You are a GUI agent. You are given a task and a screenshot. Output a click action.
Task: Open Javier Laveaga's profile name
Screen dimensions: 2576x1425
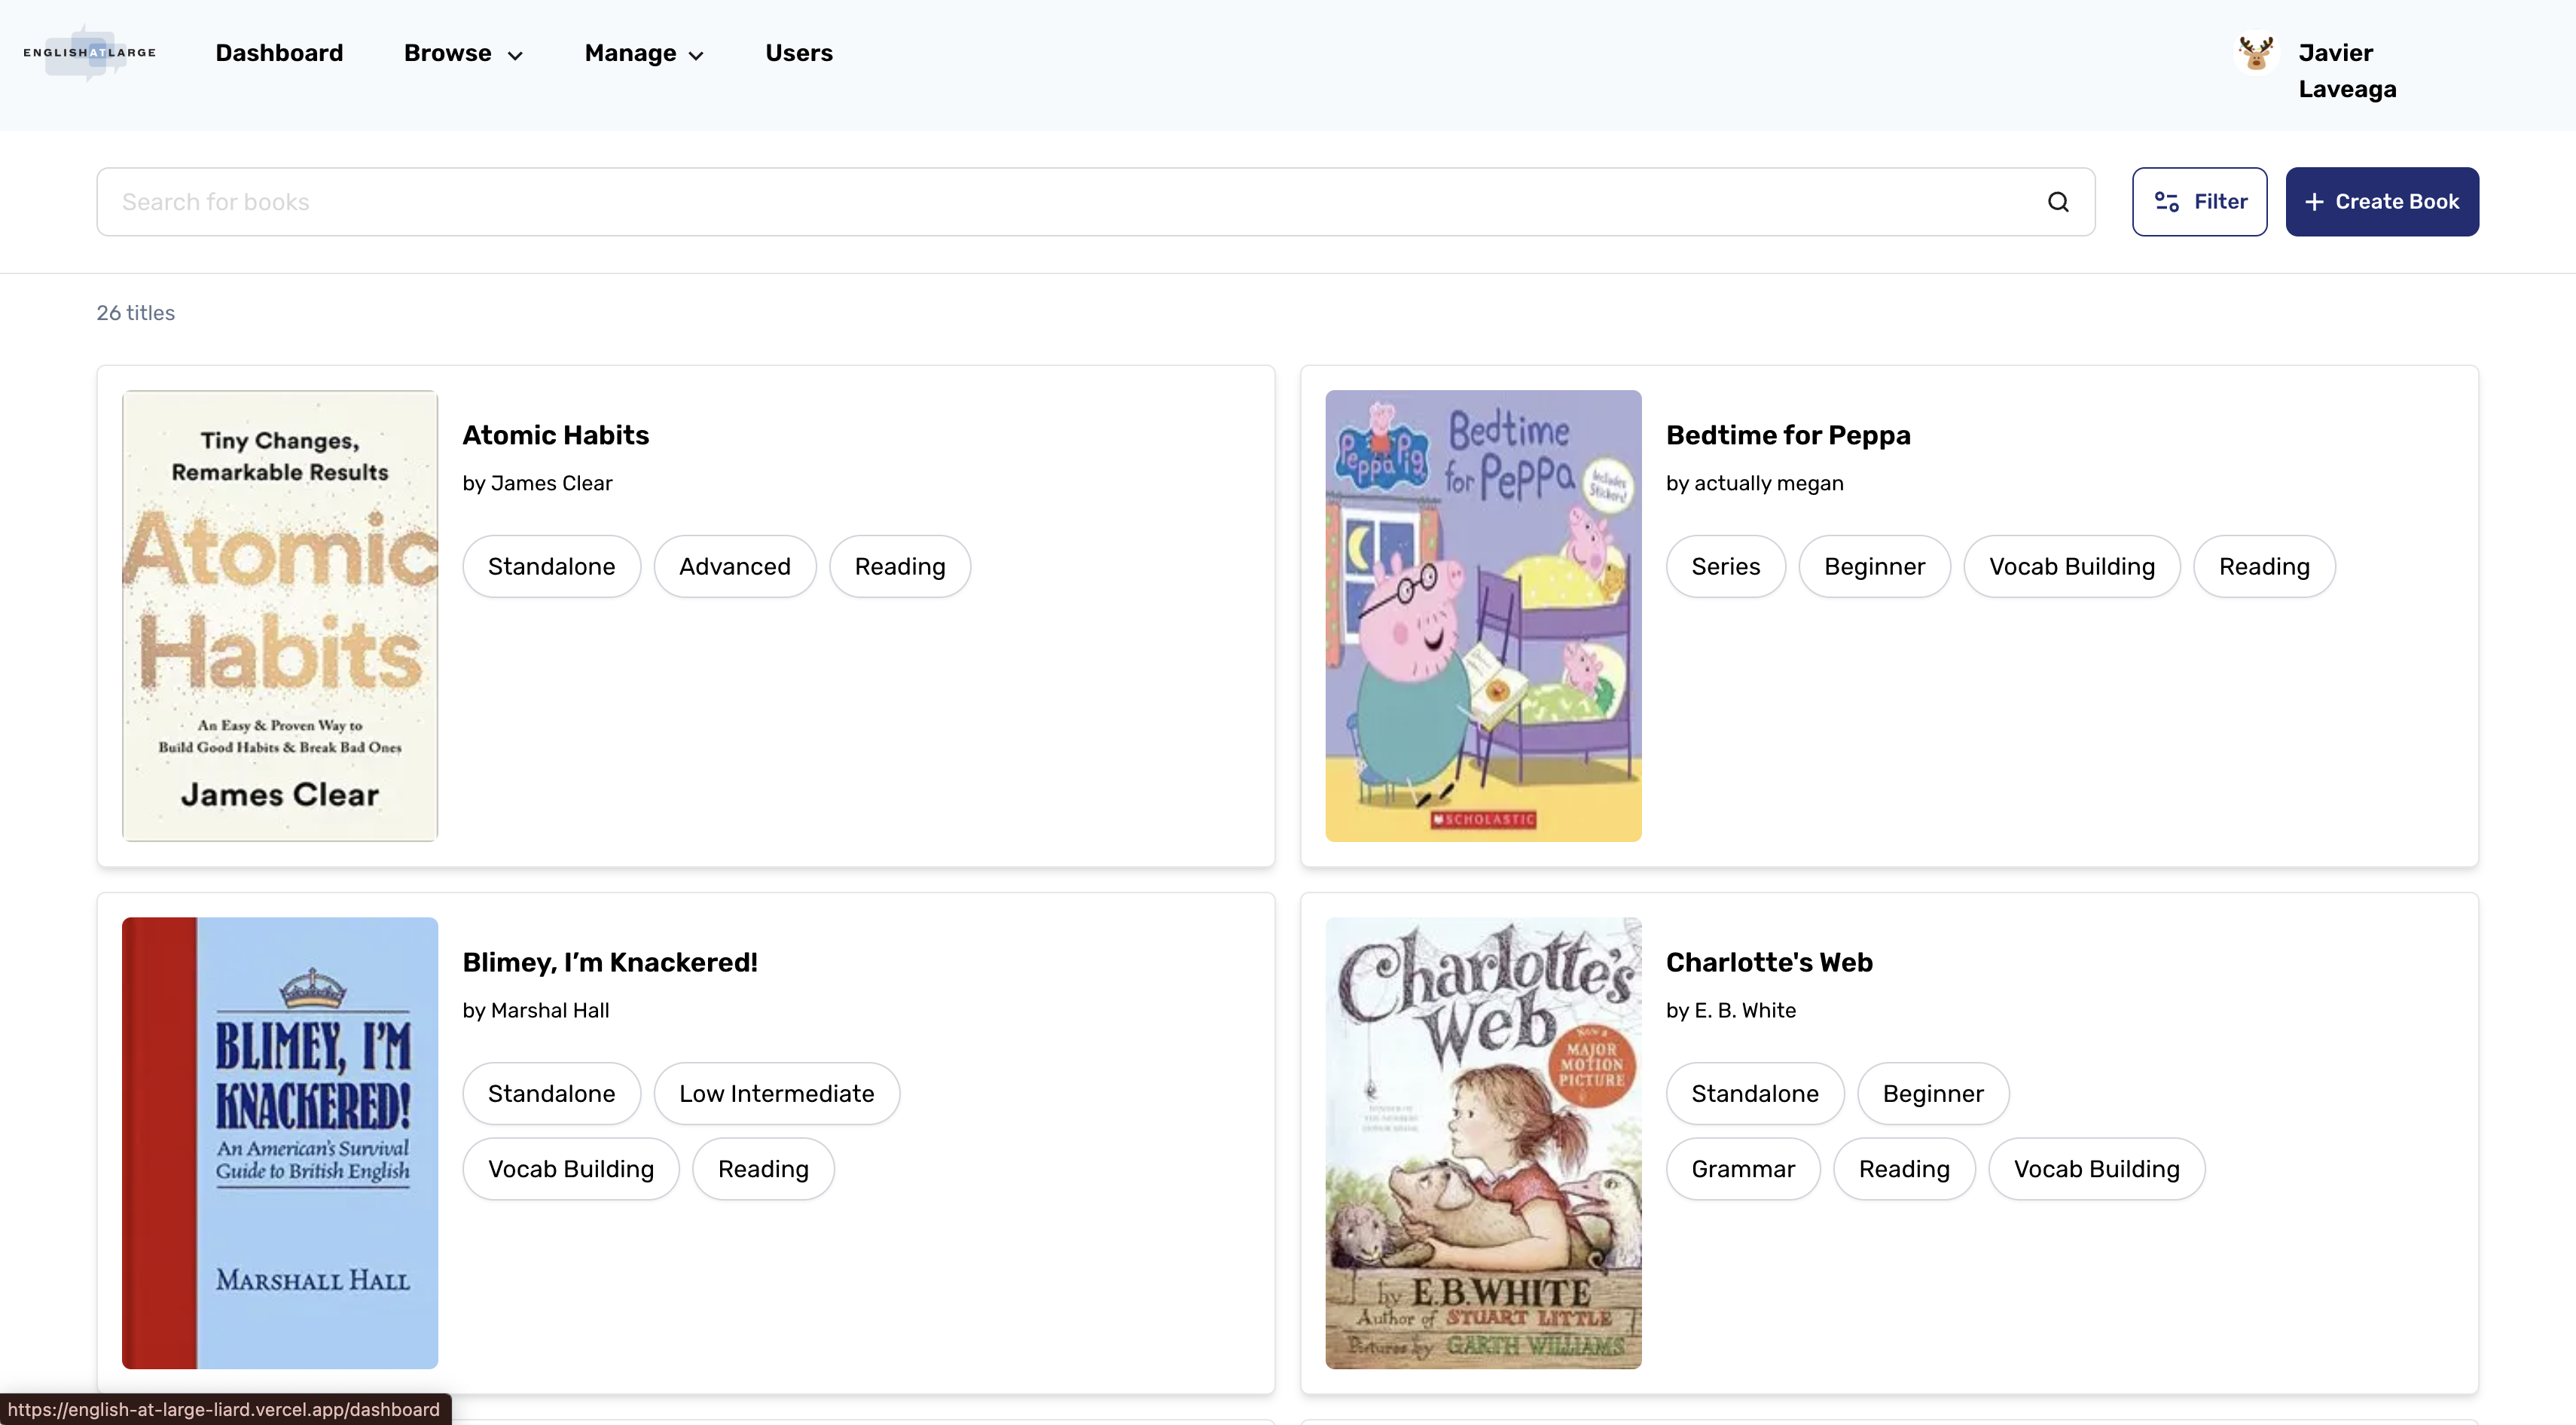click(2347, 70)
